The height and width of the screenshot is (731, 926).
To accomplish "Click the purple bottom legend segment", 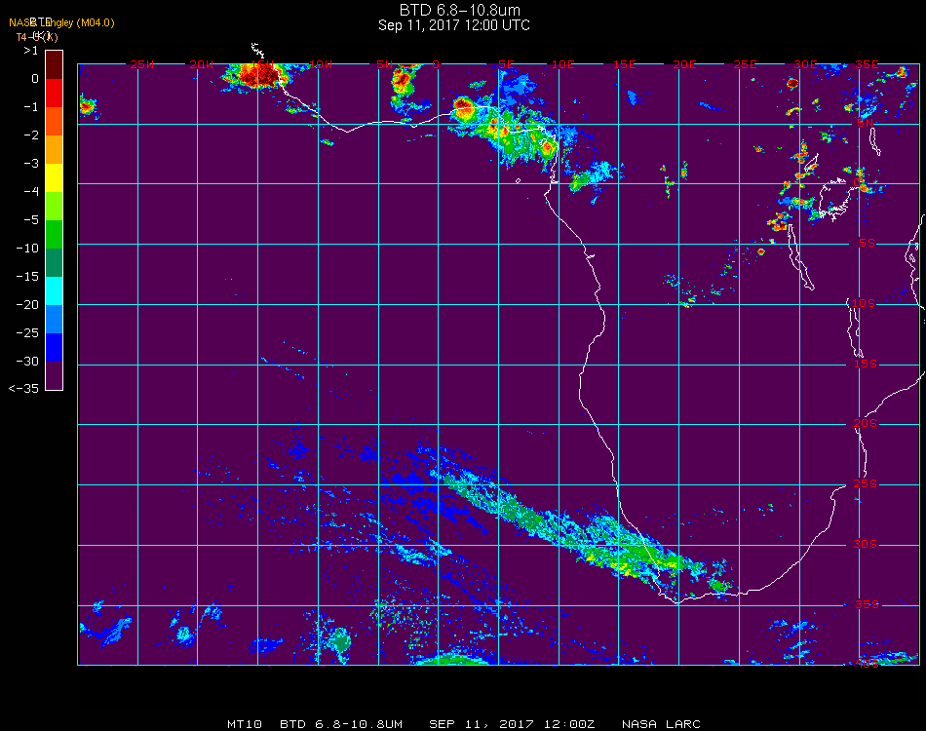I will click(54, 375).
